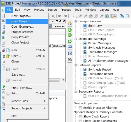Click the binoculars find icon
This screenshot has height=122, width=131.
click(70, 60)
